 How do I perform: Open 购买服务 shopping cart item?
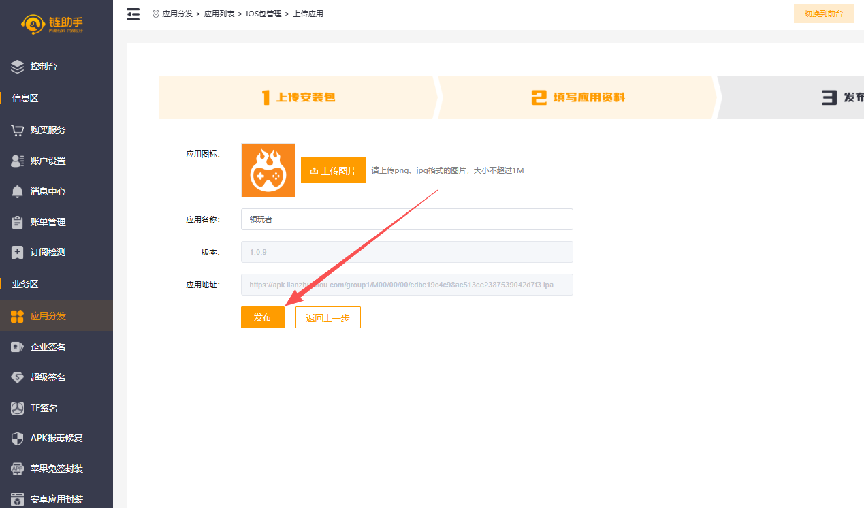pyautogui.click(x=48, y=130)
